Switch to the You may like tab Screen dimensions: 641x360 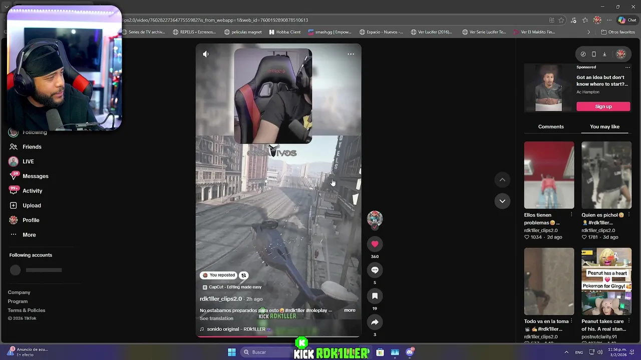pyautogui.click(x=604, y=126)
